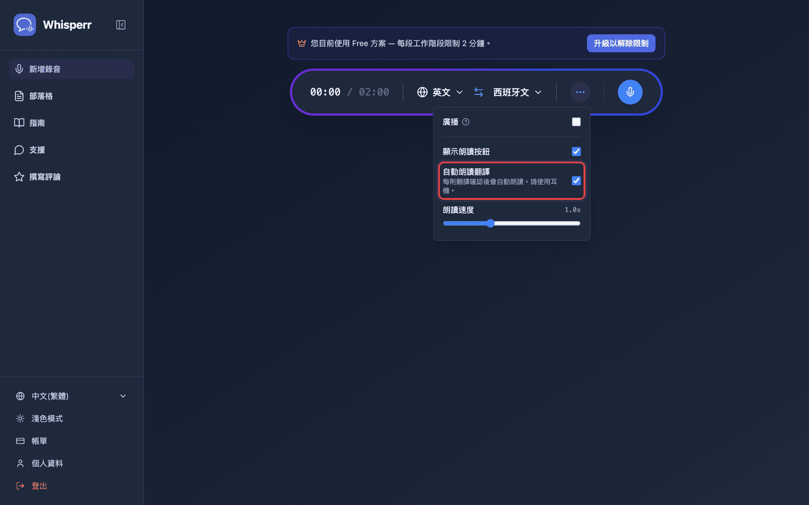Click the globe icon beside 中文(繁體)
Screen dimensions: 809x505
20,396
